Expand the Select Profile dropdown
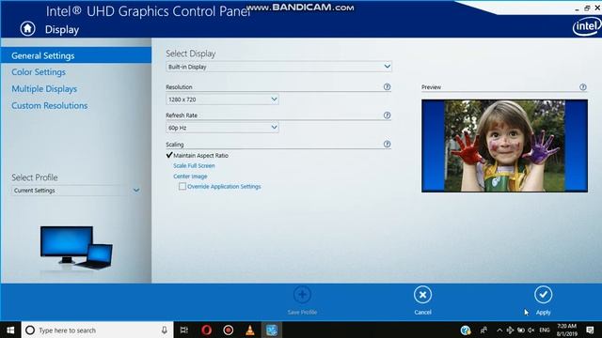602x338 pixels. coord(76,191)
